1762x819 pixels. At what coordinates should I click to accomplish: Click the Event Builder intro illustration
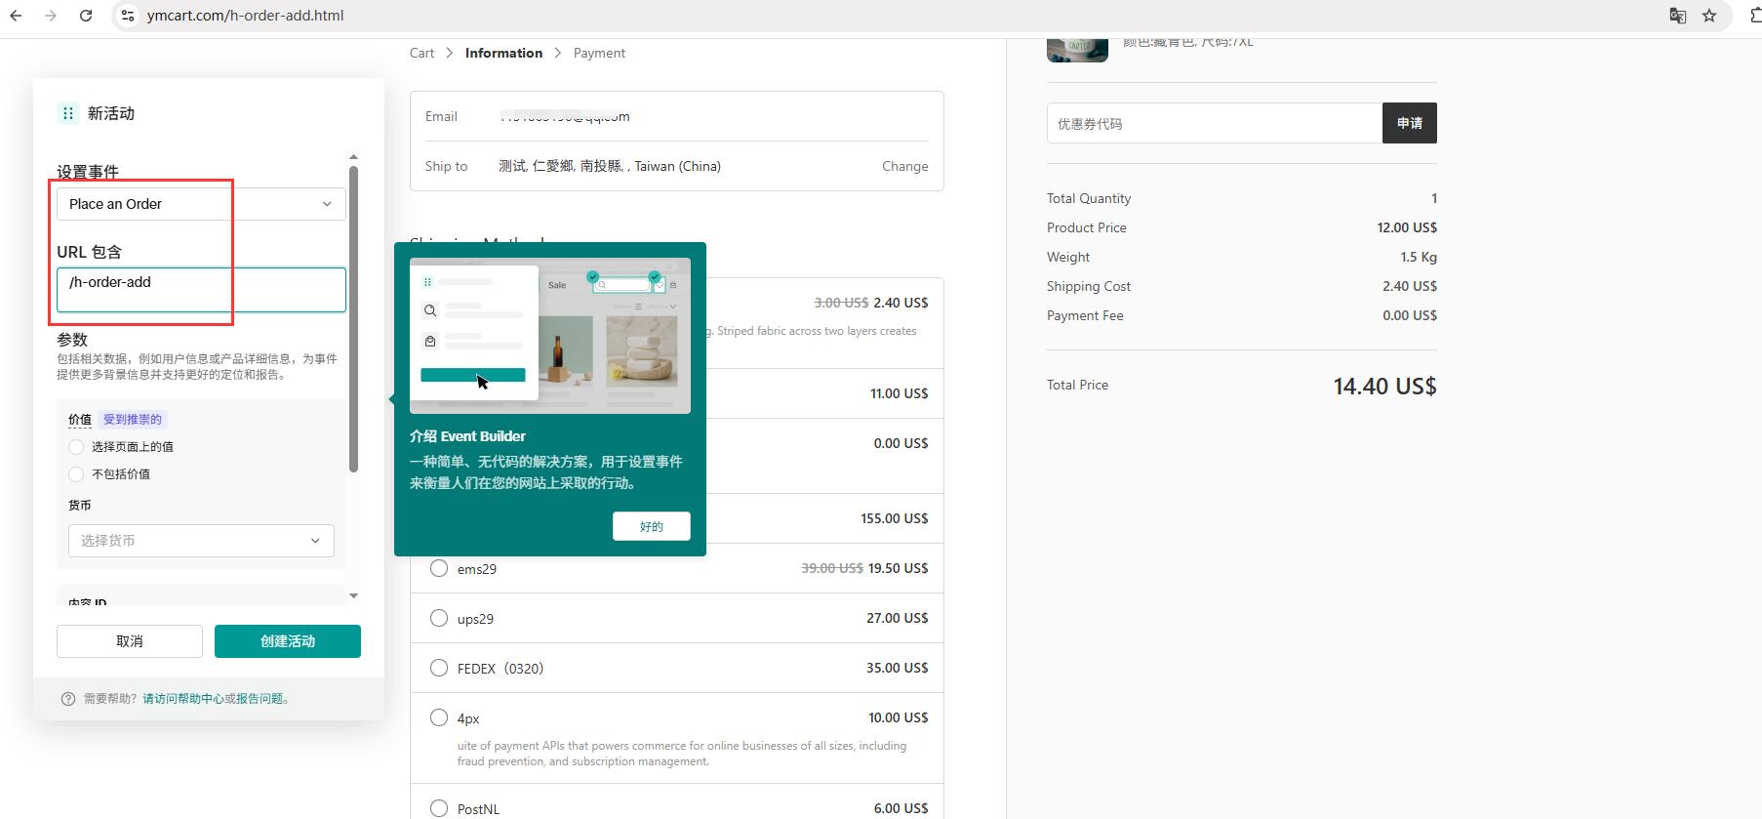550,336
